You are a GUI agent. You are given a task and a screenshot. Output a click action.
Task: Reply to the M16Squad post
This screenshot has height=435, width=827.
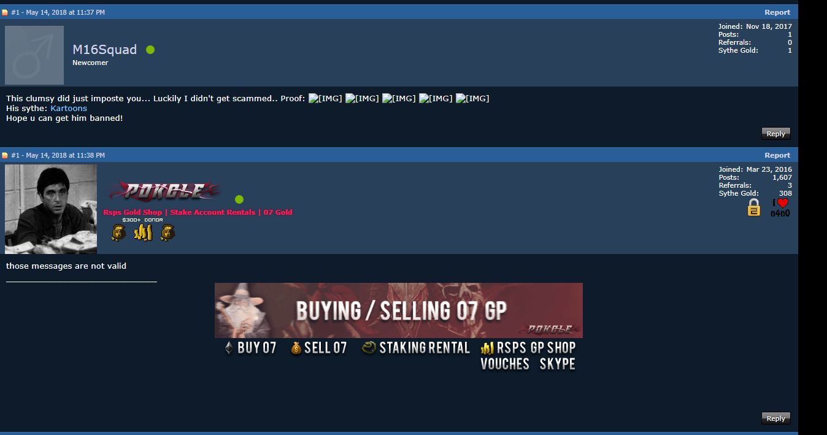[x=776, y=134]
